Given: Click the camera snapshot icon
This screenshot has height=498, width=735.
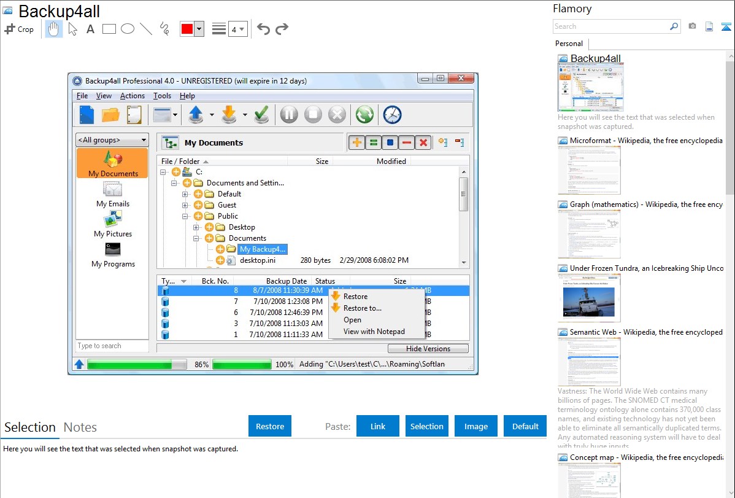Looking at the screenshot, I should pos(692,26).
